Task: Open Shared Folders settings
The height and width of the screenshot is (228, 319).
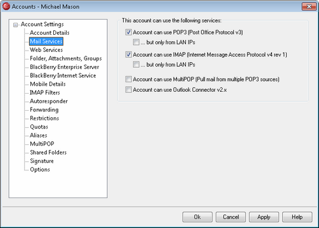Action: (48, 153)
